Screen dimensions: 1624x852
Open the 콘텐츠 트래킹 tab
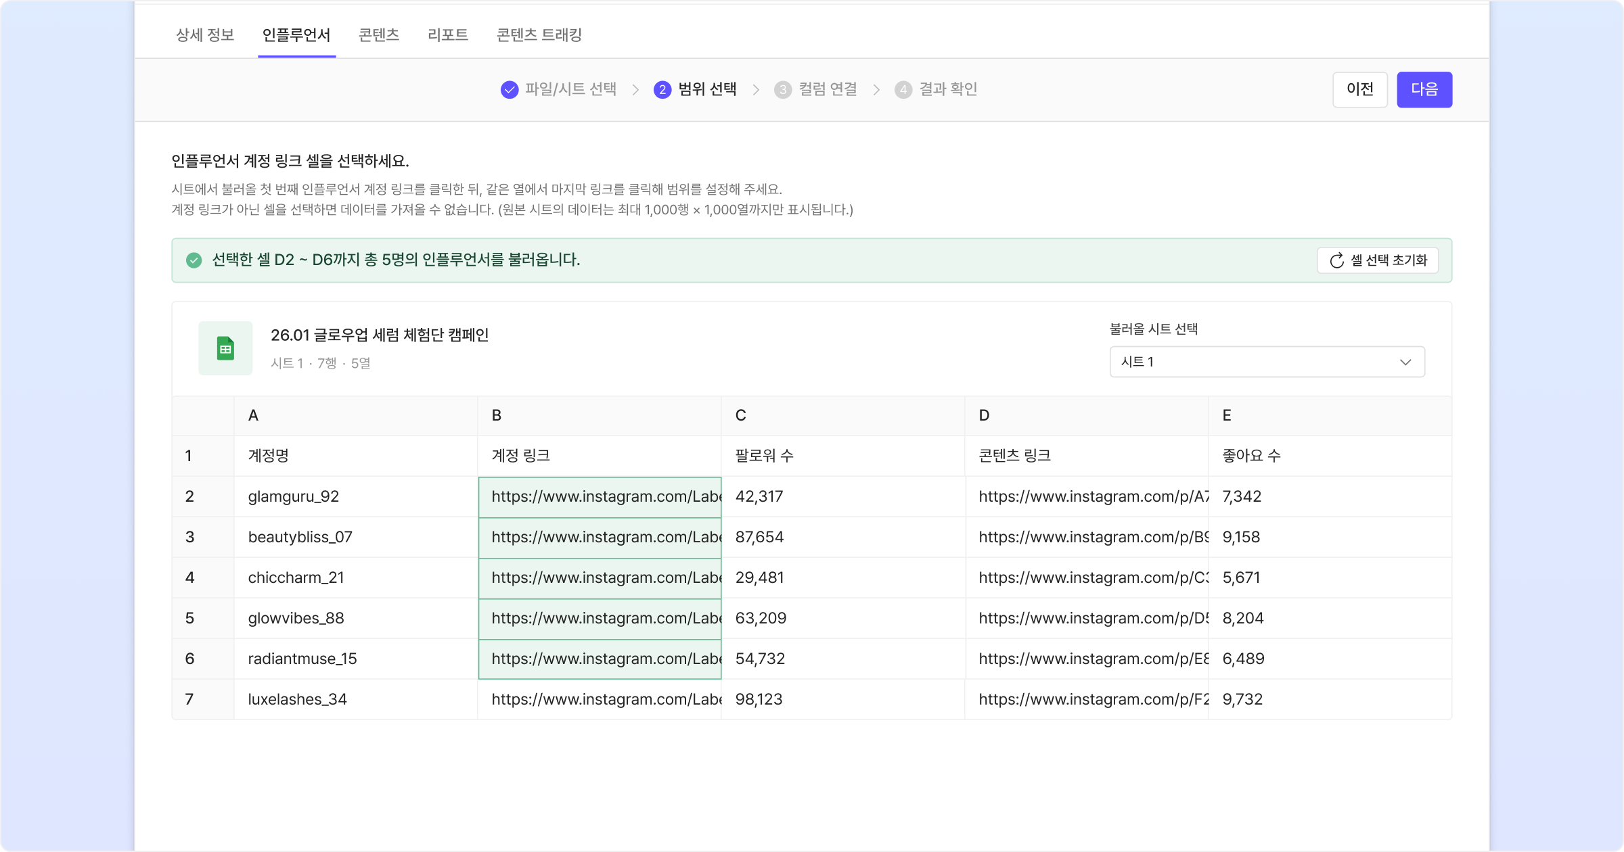(539, 34)
